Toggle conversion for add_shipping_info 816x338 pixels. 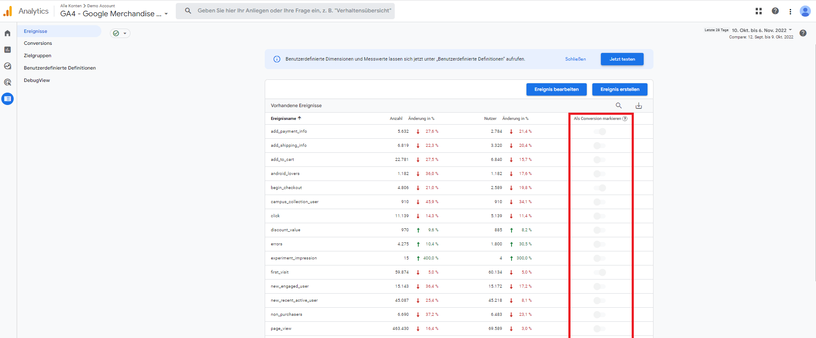click(x=600, y=146)
